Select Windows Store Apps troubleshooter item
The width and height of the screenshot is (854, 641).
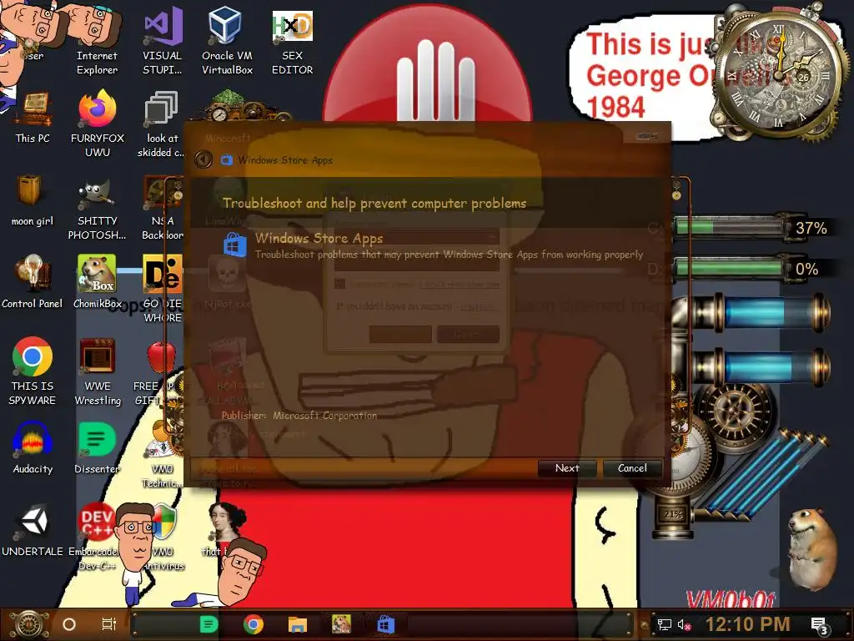coord(433,245)
